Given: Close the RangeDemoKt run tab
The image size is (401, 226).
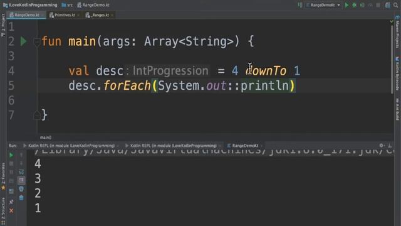Looking at the screenshot, I should pos(261,146).
